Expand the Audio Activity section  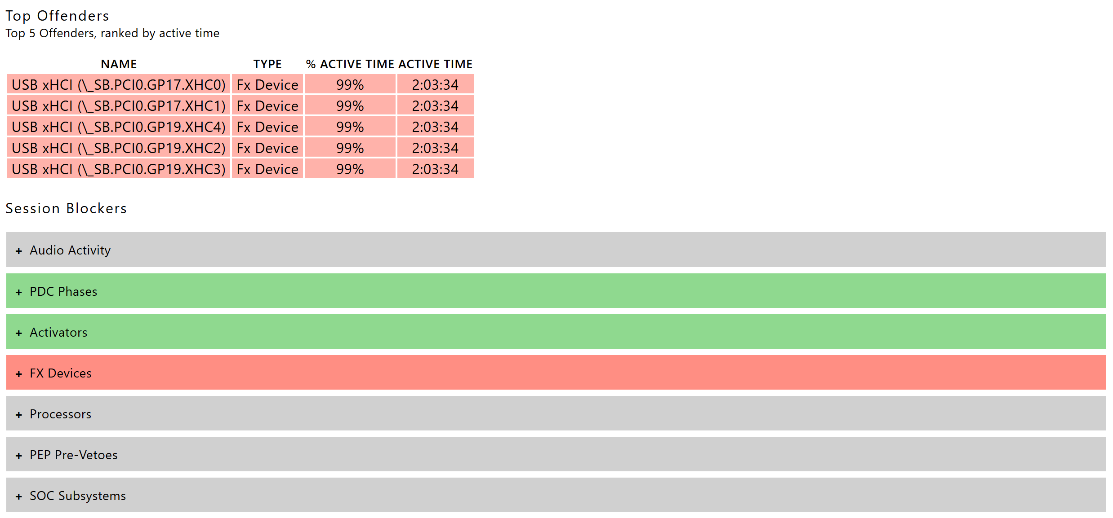point(70,250)
